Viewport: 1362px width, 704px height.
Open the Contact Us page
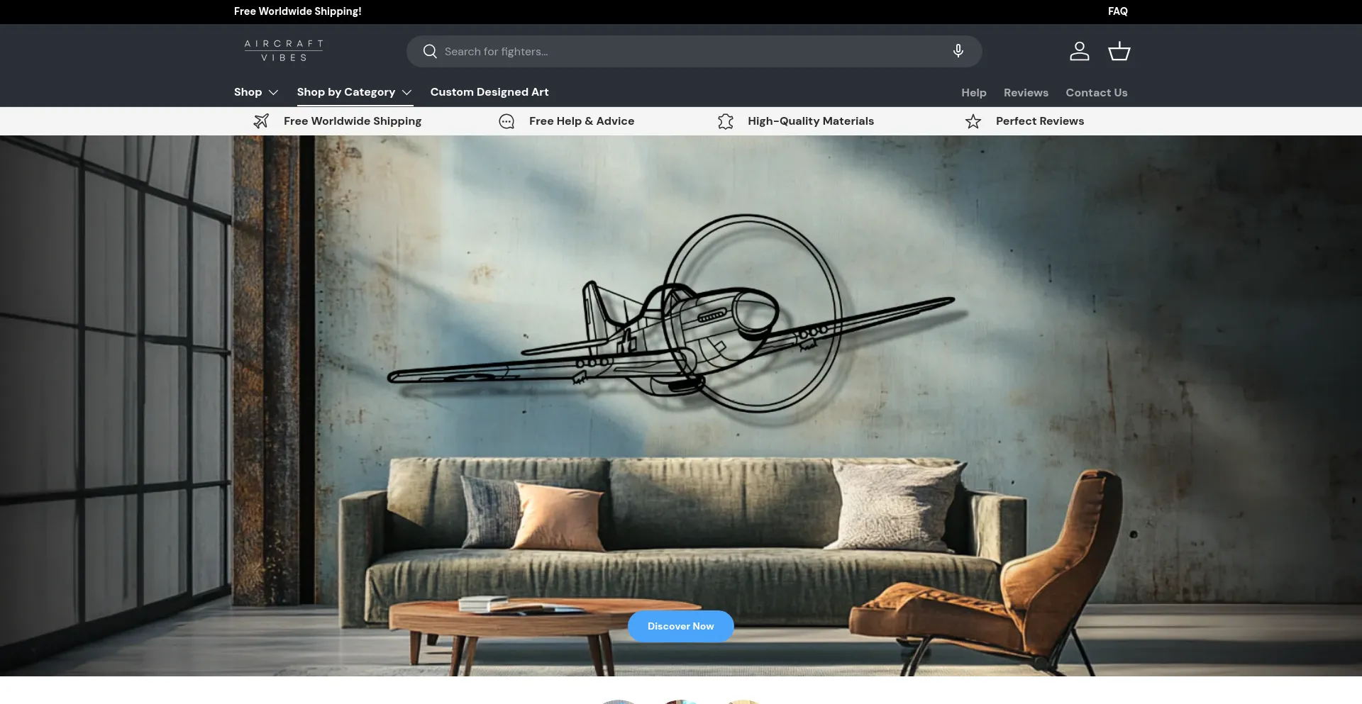pos(1096,93)
